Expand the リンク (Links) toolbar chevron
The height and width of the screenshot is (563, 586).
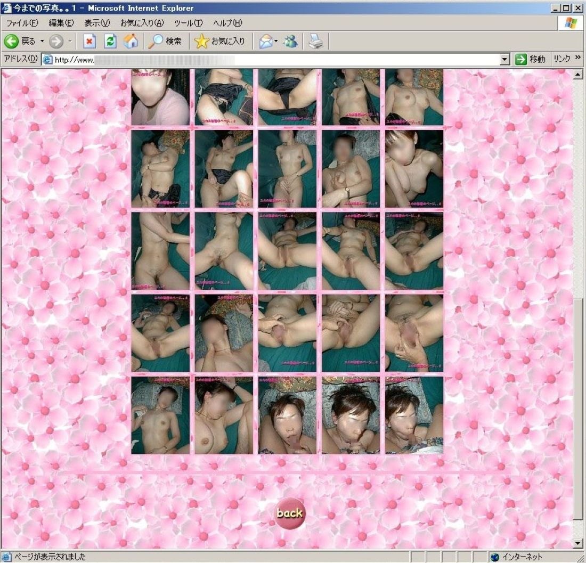(x=577, y=59)
